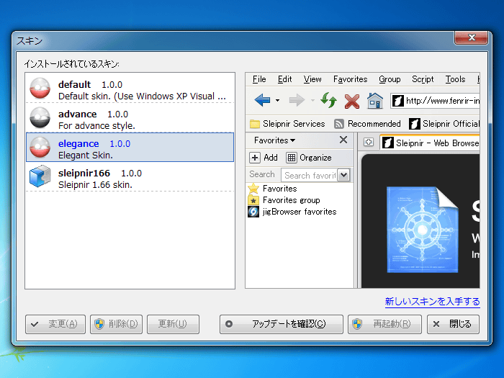This screenshot has height=378, width=504.
Task: Click the Favorites group tree item label
Action: tap(291, 200)
